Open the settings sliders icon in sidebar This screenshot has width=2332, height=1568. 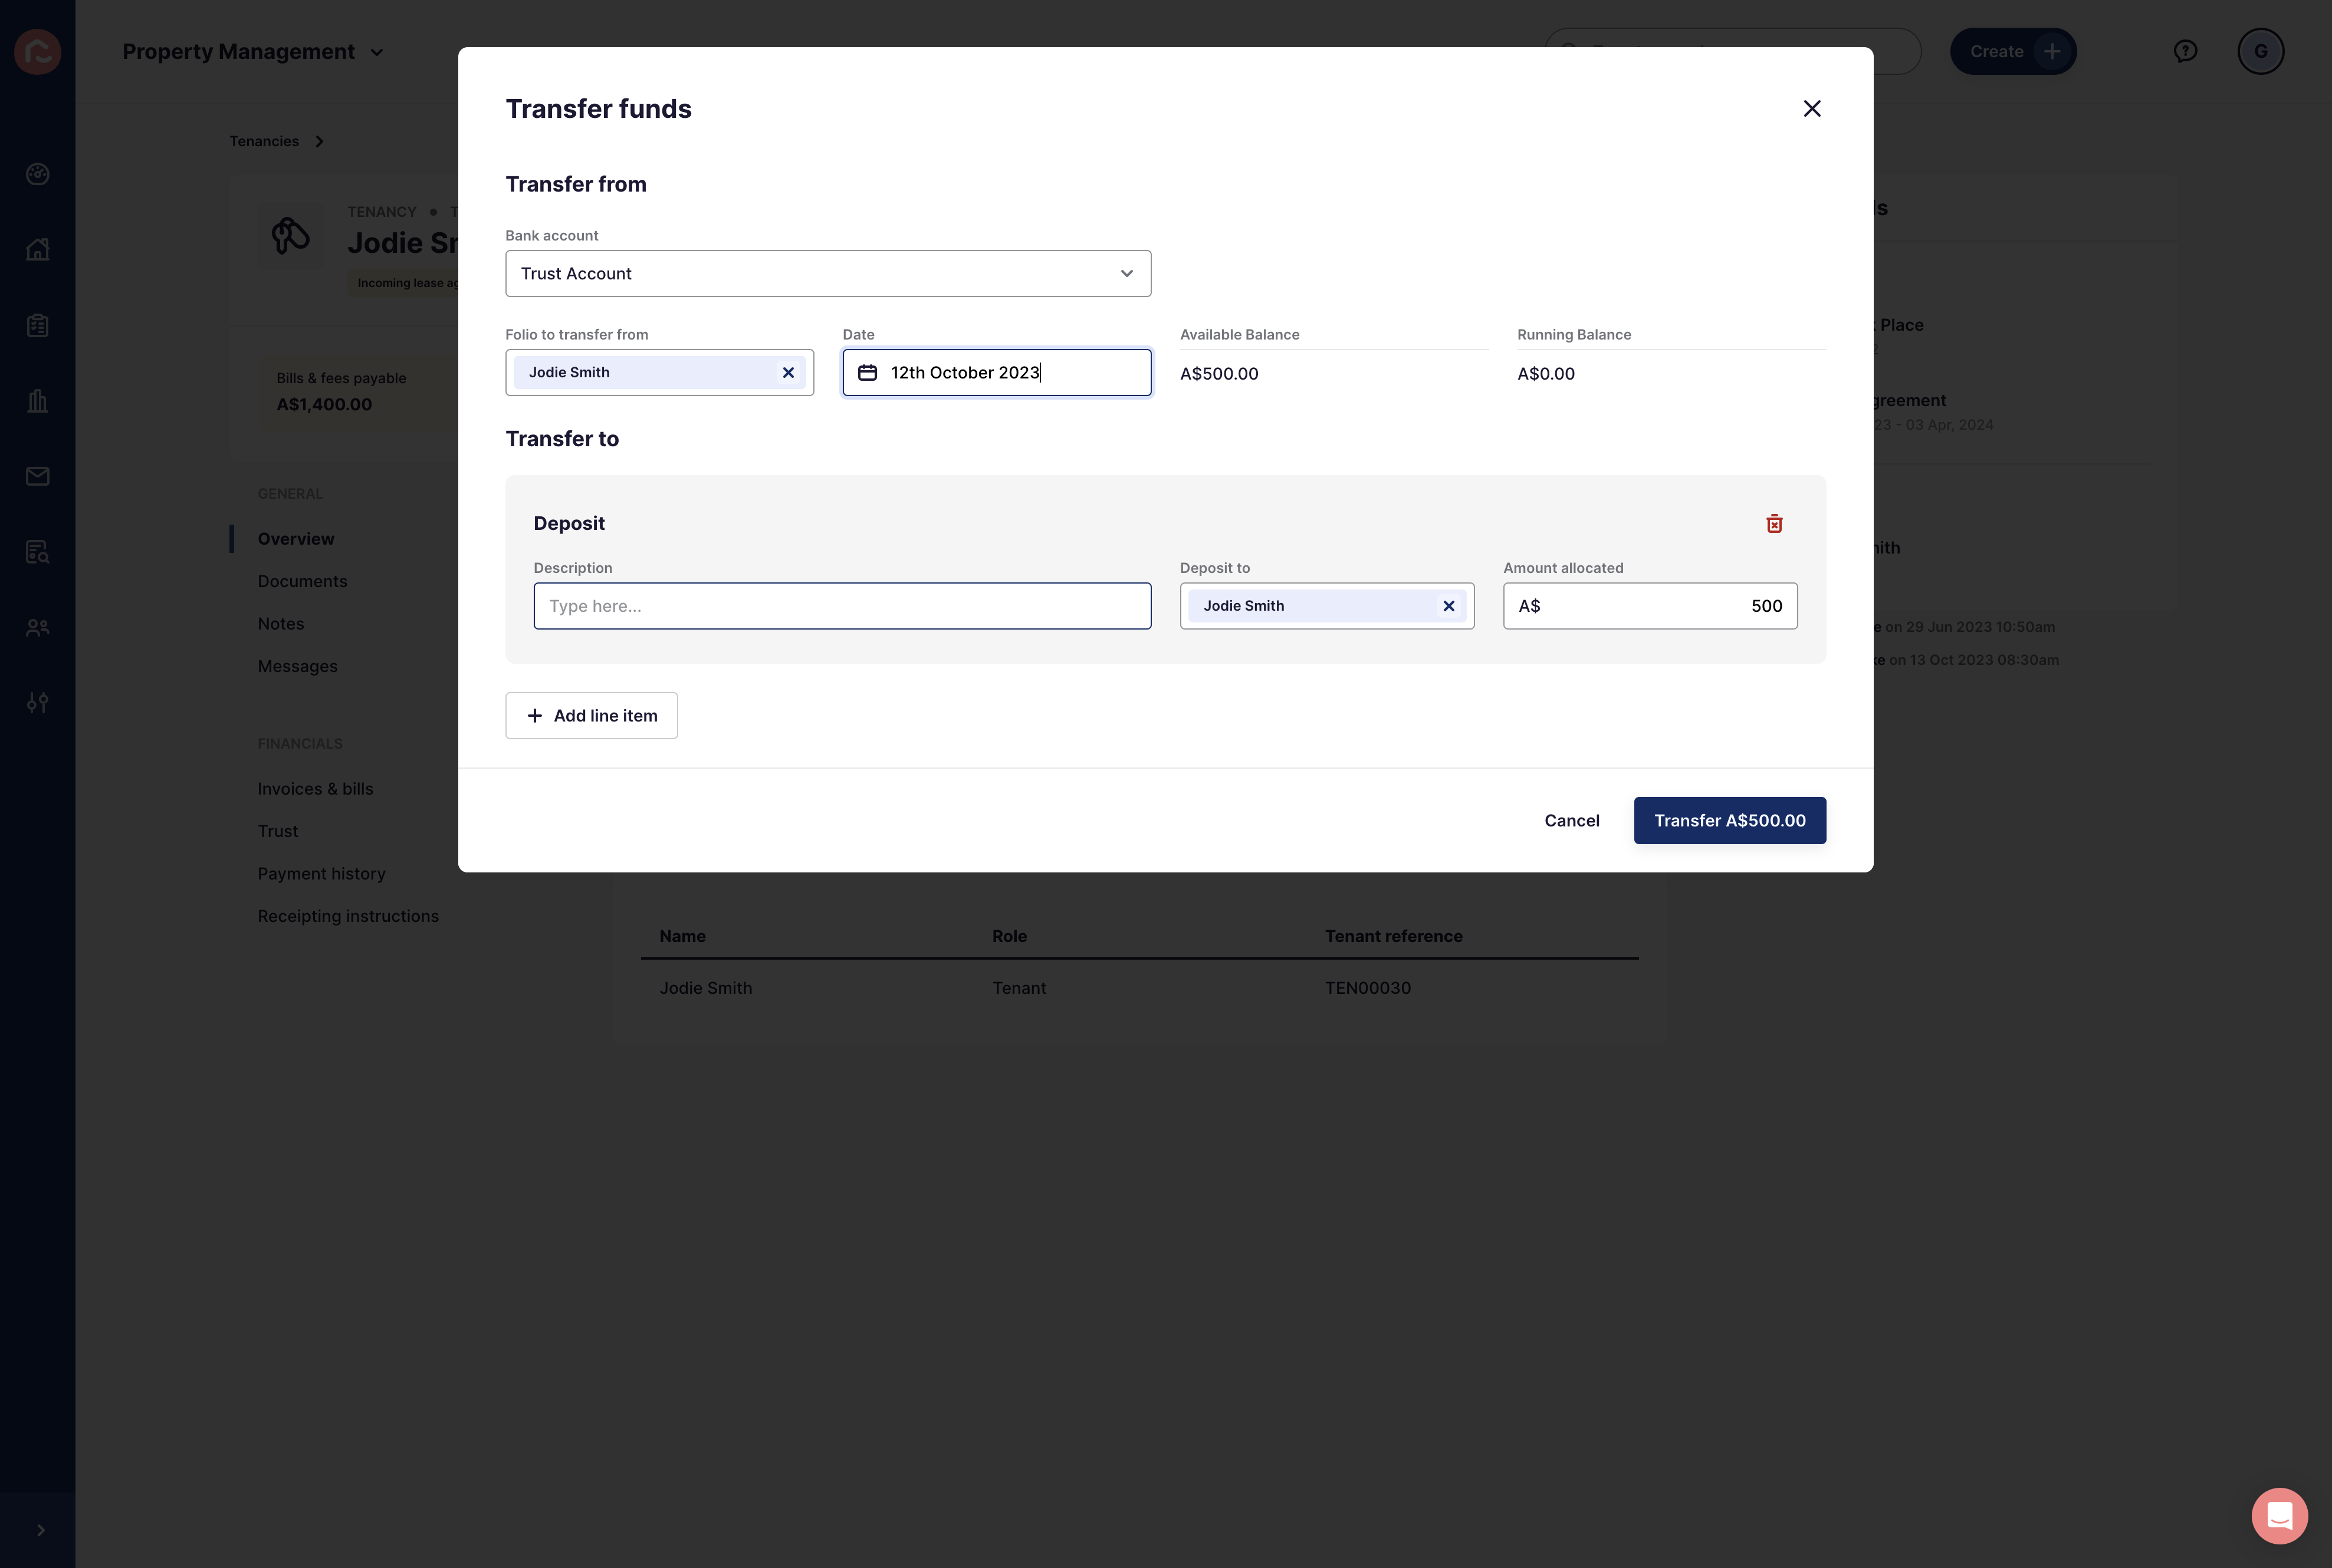tap(38, 703)
